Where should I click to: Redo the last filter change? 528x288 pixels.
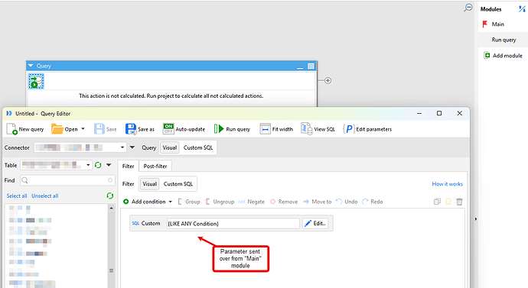click(373, 202)
